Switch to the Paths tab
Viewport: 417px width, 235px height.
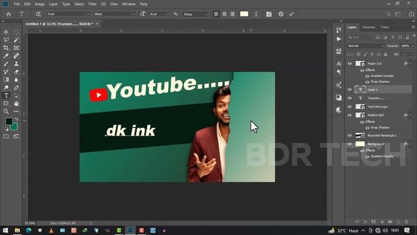[385, 27]
